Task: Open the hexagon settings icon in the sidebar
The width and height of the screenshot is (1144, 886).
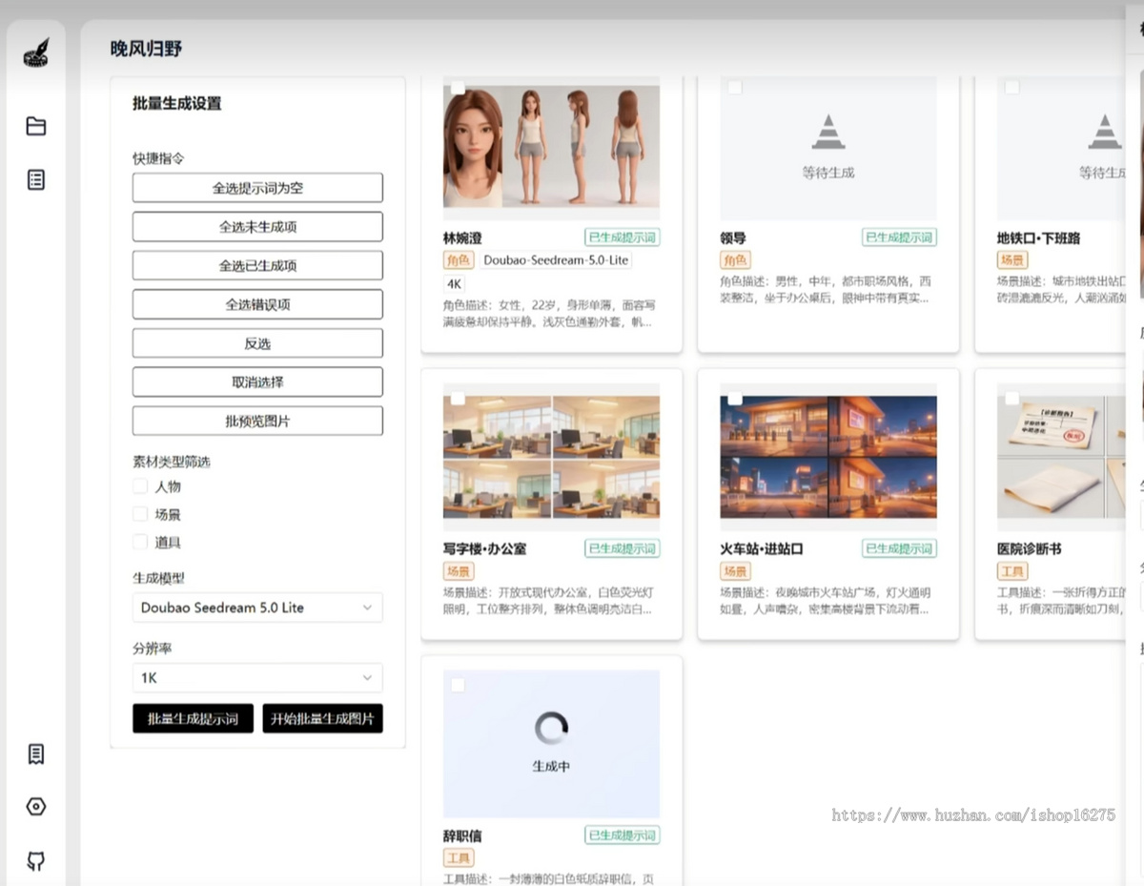Action: click(36, 807)
